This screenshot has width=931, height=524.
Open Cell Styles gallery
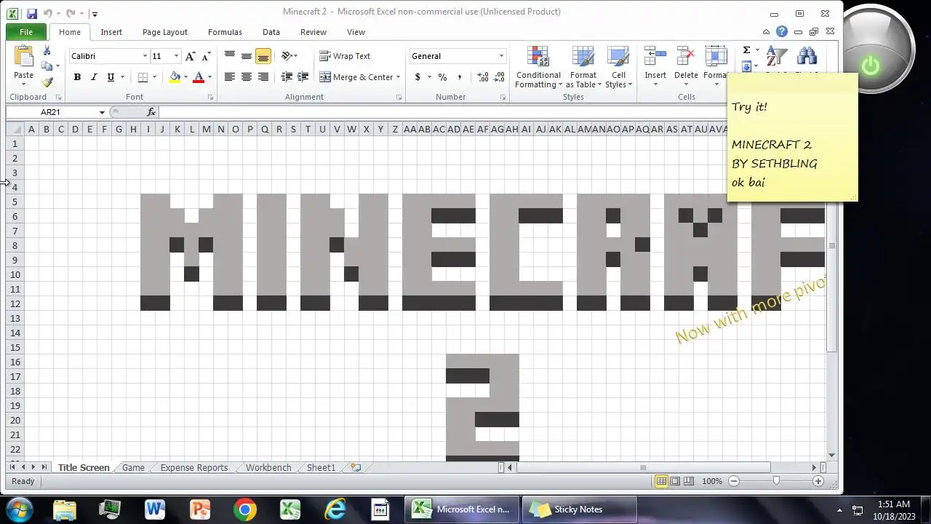tap(619, 68)
